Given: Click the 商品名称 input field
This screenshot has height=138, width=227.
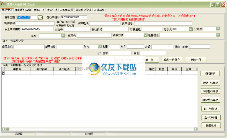Looking at the screenshot, I should (x=29, y=47).
